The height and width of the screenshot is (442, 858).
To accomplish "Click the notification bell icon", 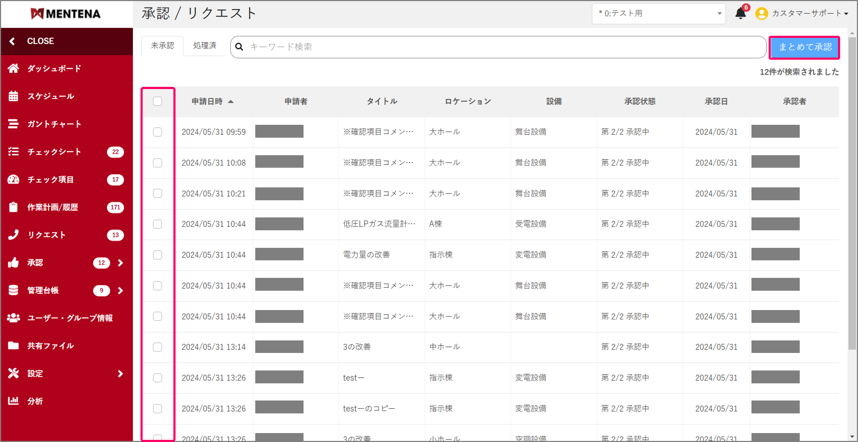I will 740,14.
